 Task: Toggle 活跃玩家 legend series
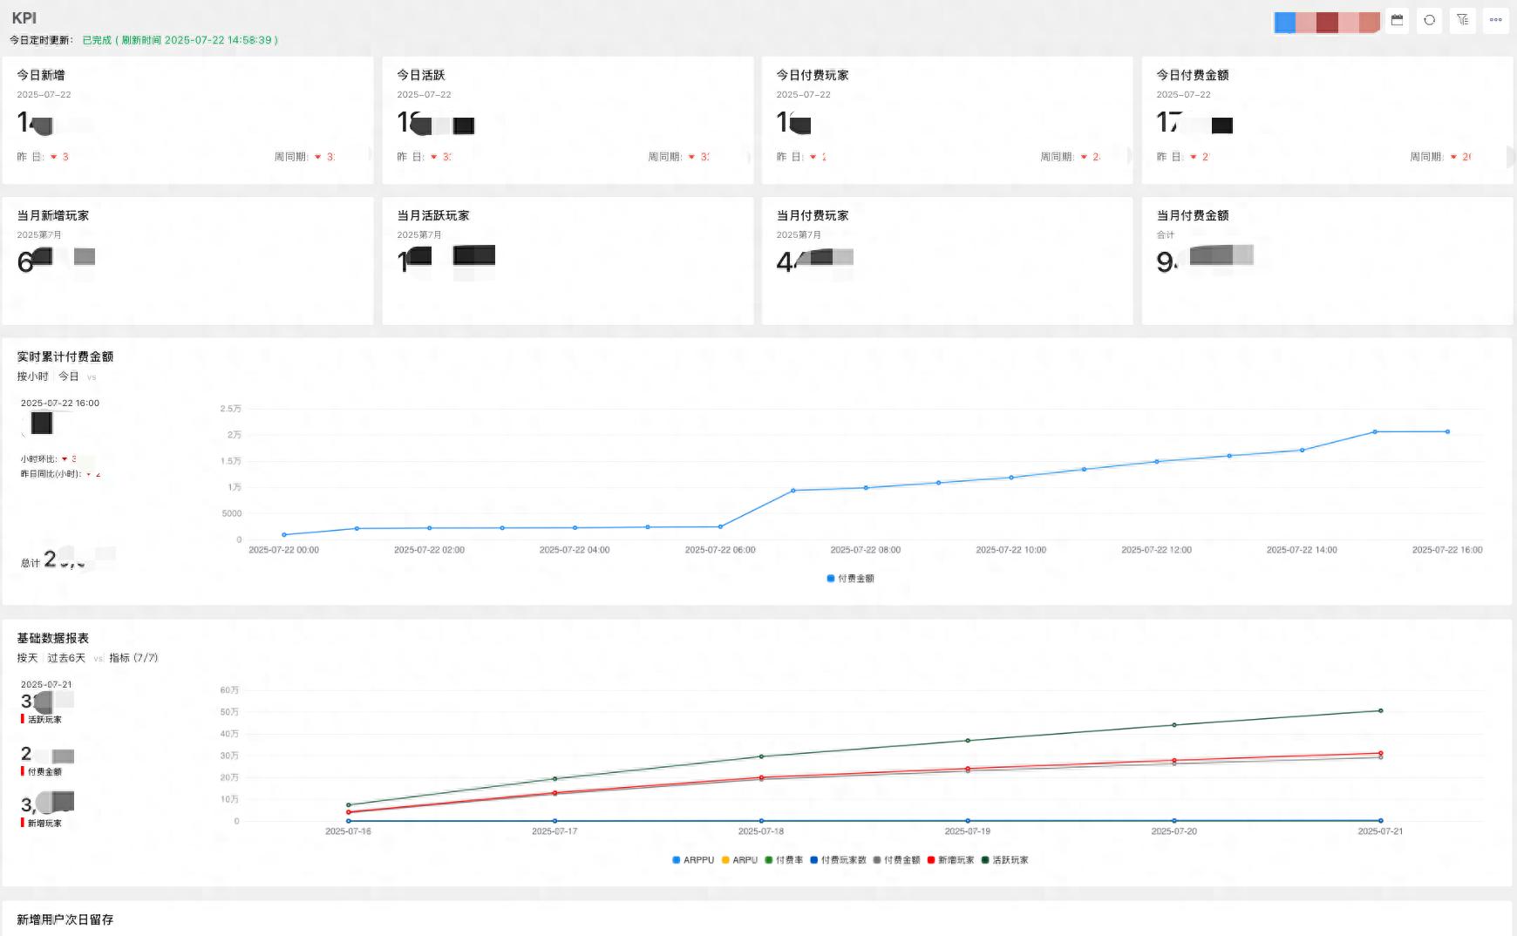[1004, 860]
